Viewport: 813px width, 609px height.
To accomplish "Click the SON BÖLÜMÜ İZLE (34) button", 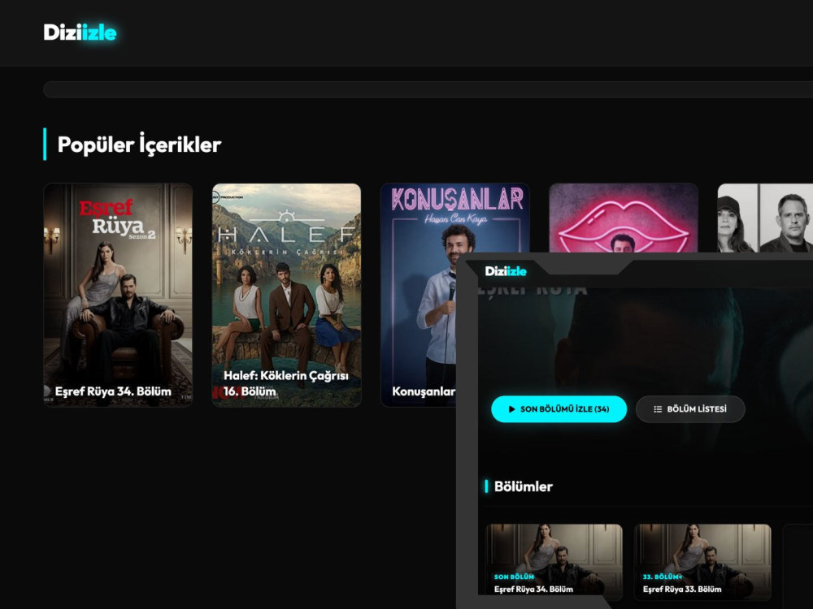I will [559, 409].
